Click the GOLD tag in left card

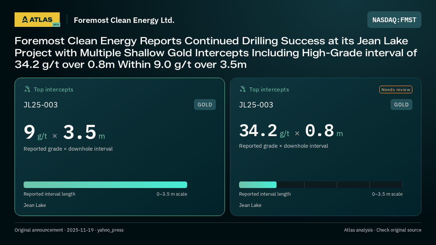205,105
